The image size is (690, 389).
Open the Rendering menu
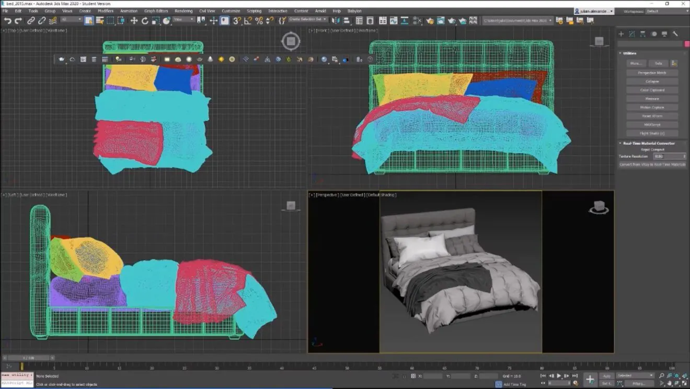(x=183, y=11)
